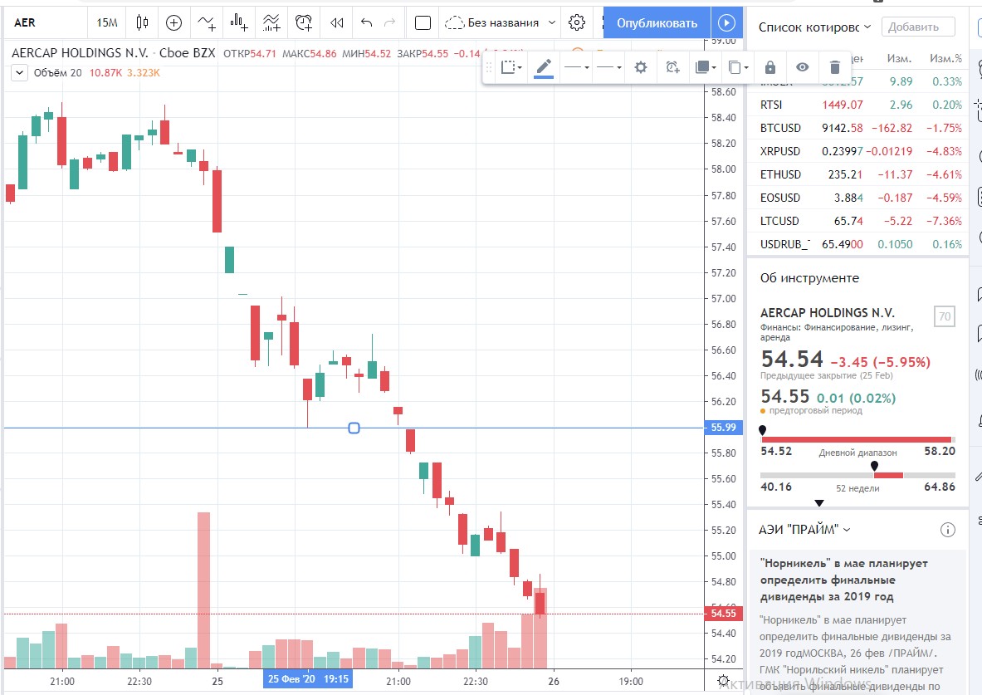The width and height of the screenshot is (982, 695).
Task: Select the RTSI watchlist row
Action: point(858,105)
